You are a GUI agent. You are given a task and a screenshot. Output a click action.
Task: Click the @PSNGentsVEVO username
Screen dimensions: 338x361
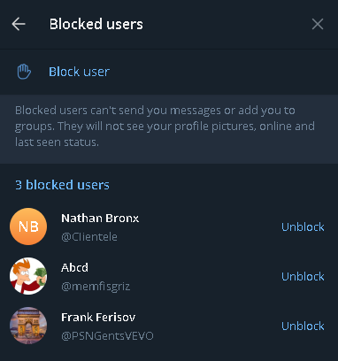107,336
